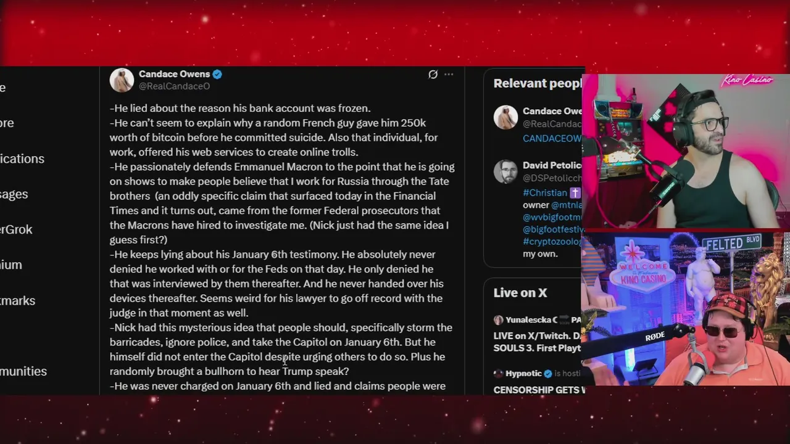Open the #cryptozoolog hashtag link
Image resolution: width=790 pixels, height=444 pixels.
point(552,242)
